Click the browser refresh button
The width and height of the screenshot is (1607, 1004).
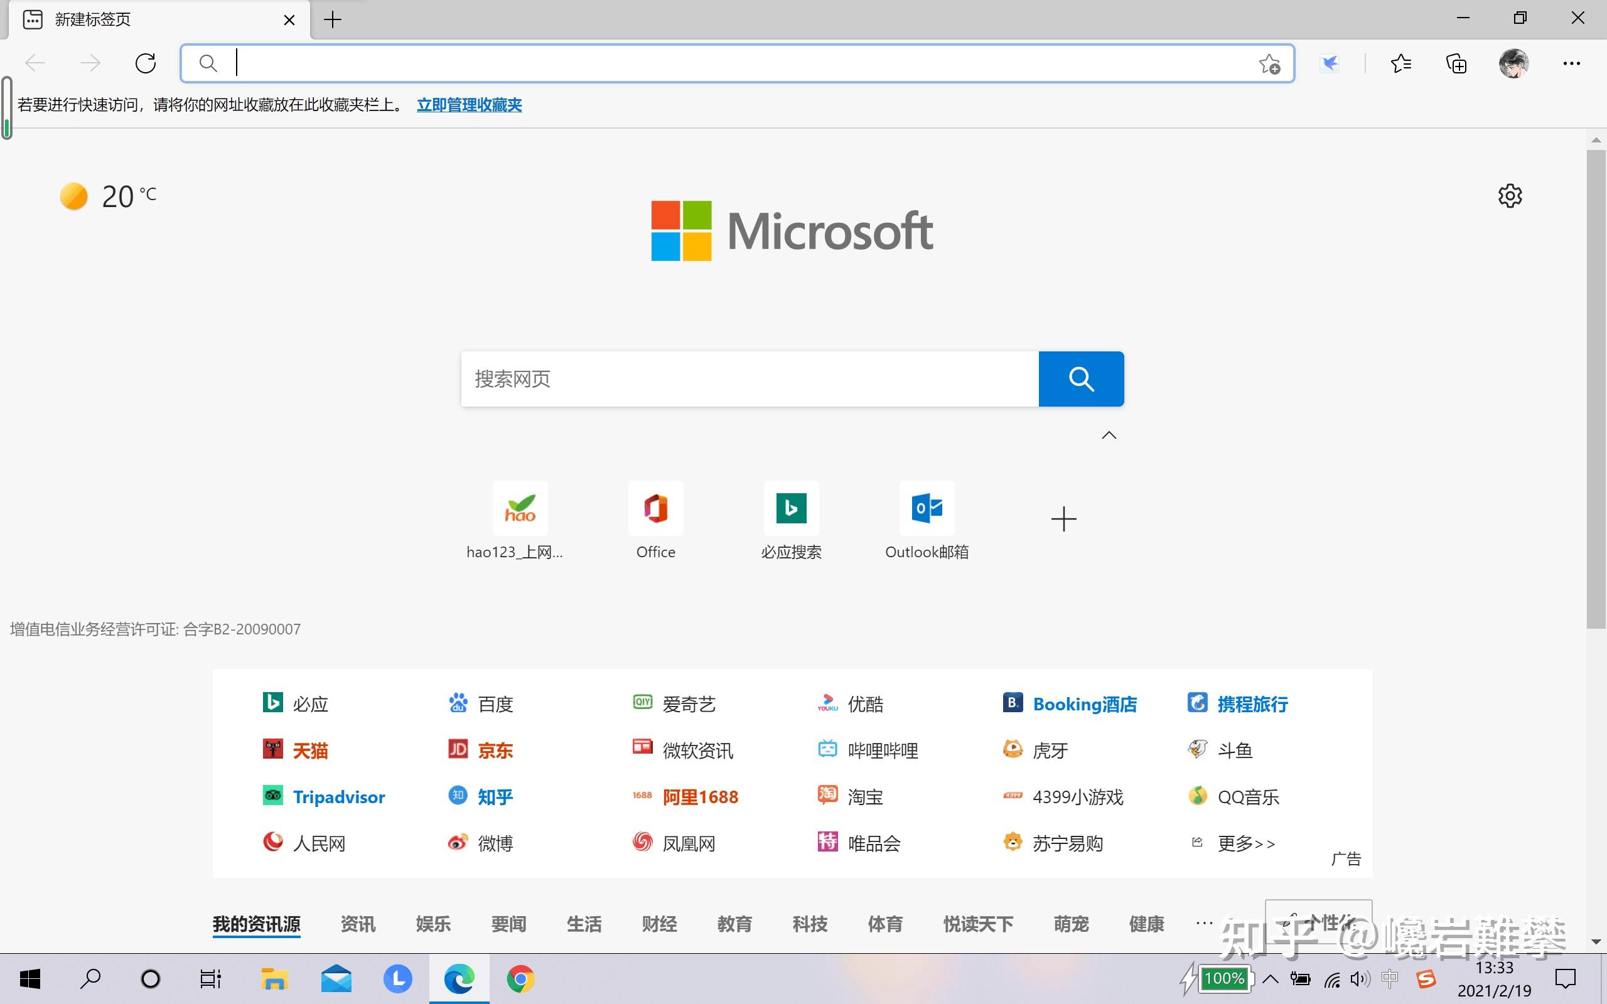coord(146,64)
